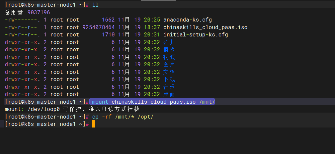Click the anaconda-ks.cfg filename
The height and width of the screenshot is (154, 335).
point(187,20)
